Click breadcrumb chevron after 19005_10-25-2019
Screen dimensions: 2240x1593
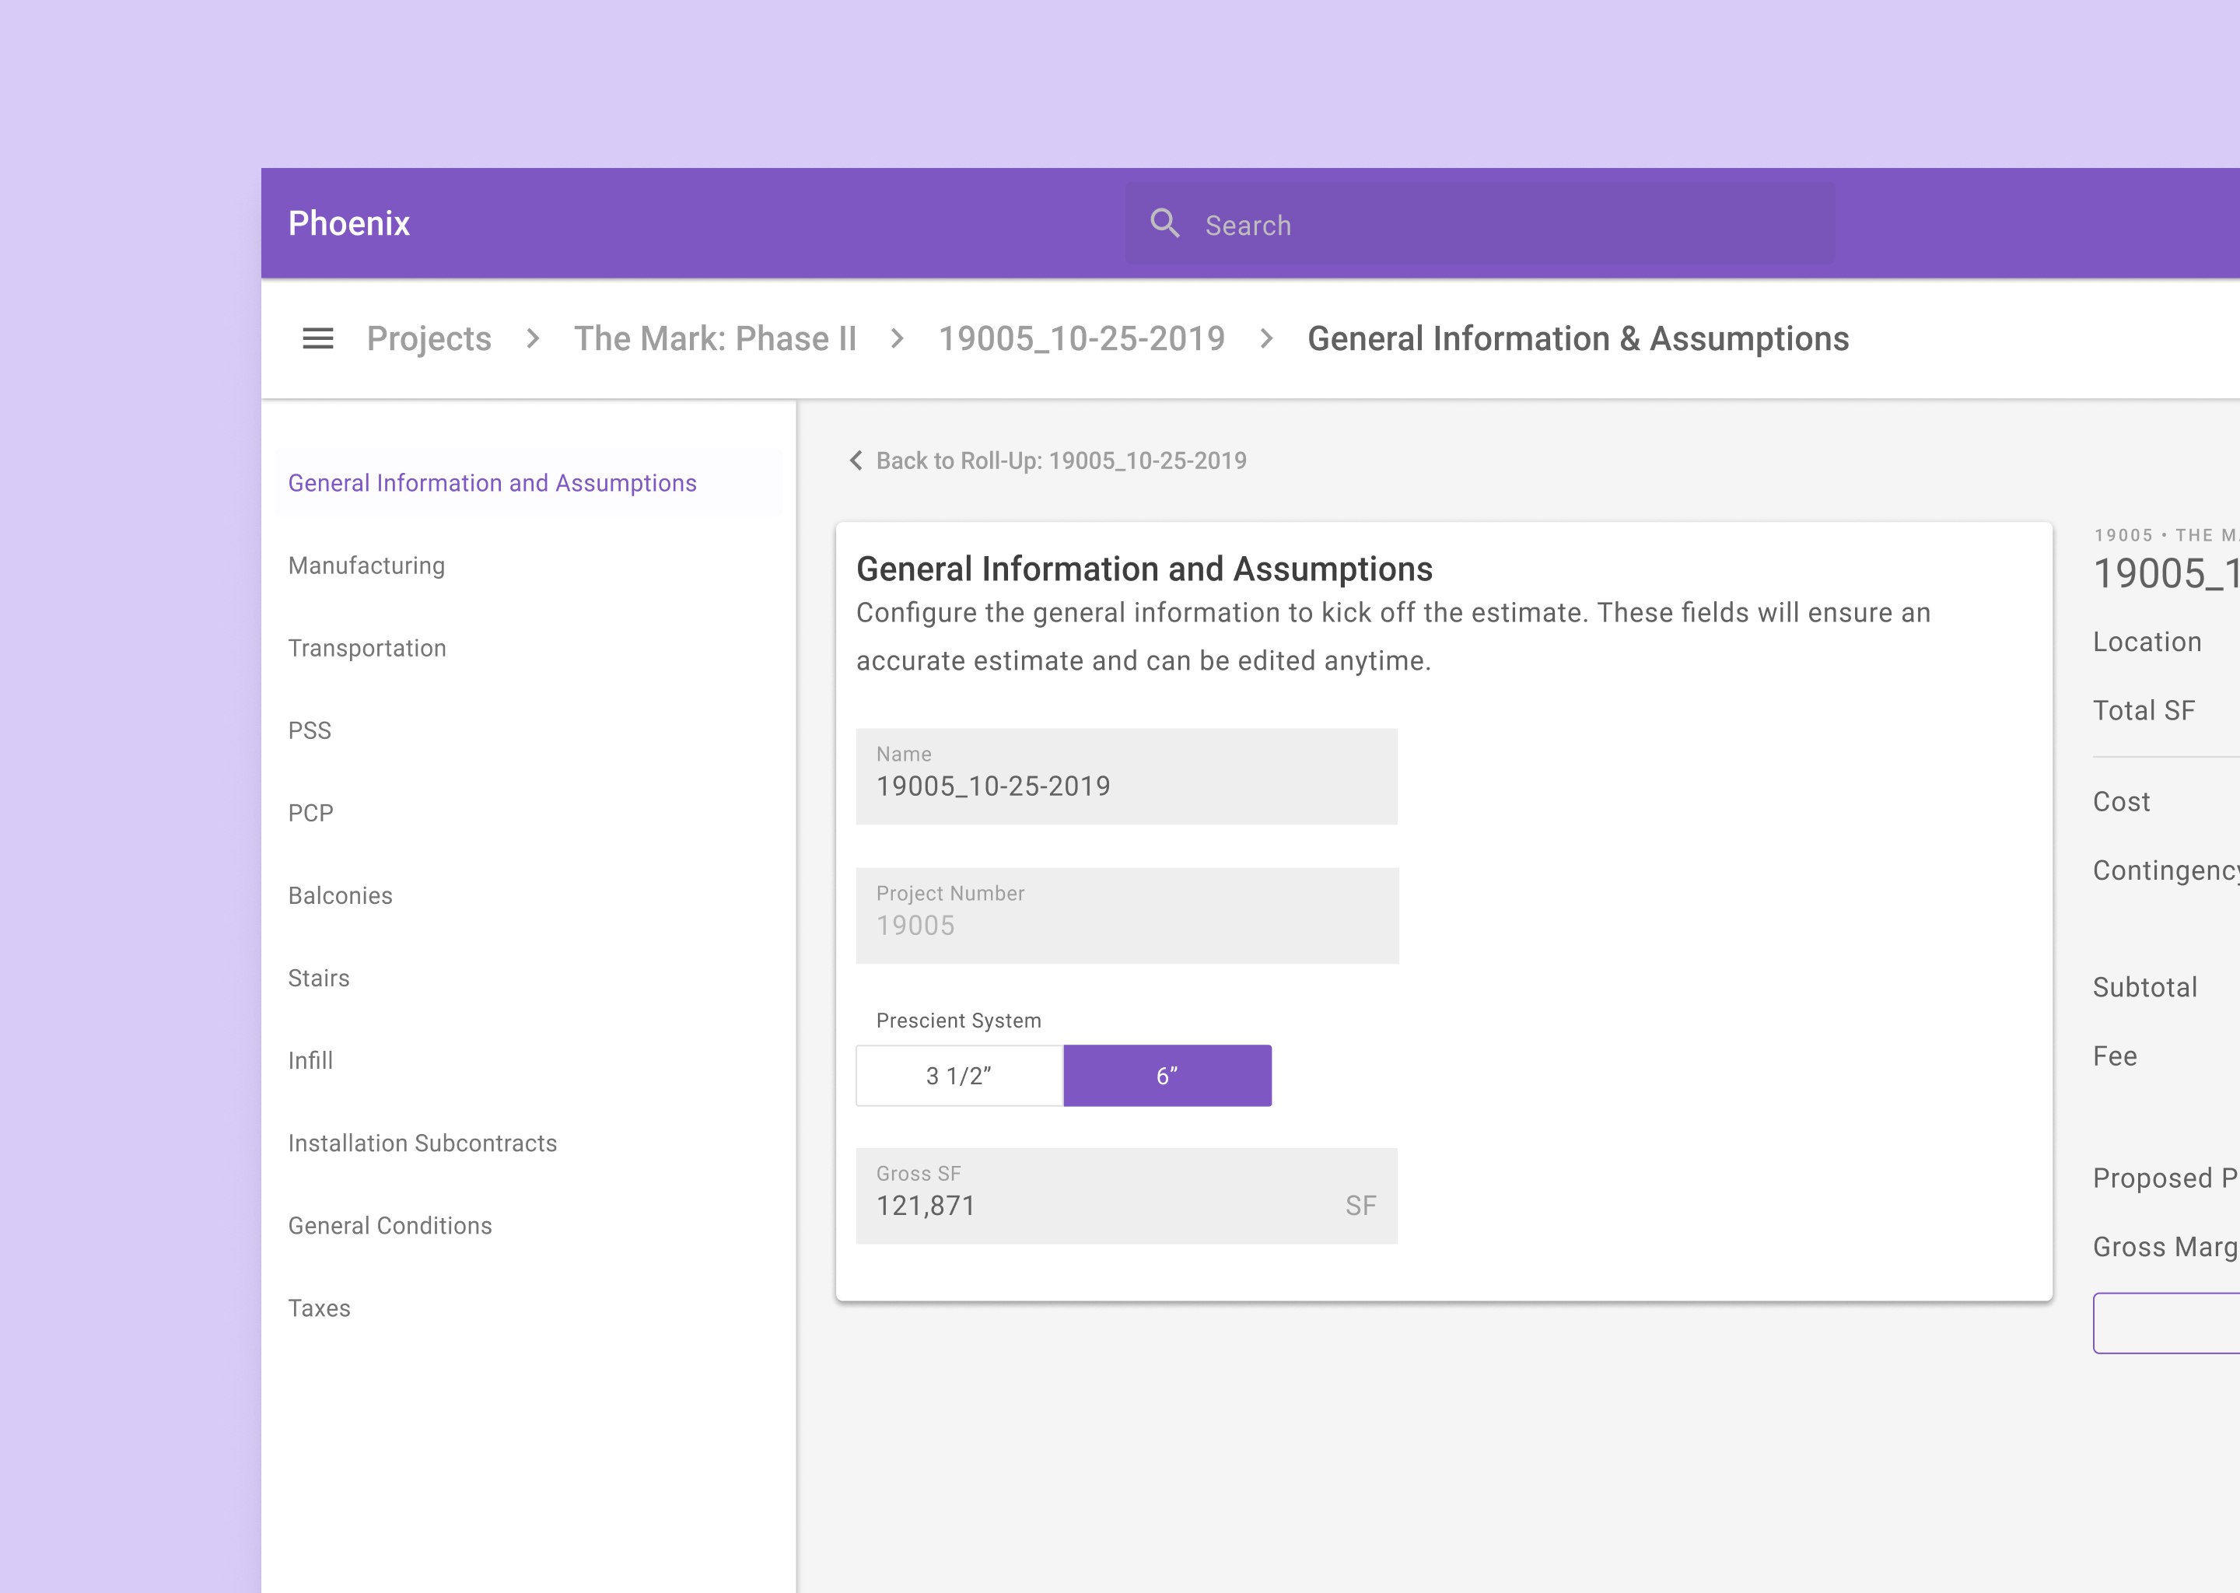click(1266, 338)
